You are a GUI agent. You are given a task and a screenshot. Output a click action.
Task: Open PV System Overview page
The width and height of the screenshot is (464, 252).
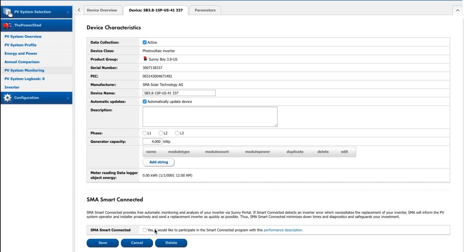[x=23, y=37]
